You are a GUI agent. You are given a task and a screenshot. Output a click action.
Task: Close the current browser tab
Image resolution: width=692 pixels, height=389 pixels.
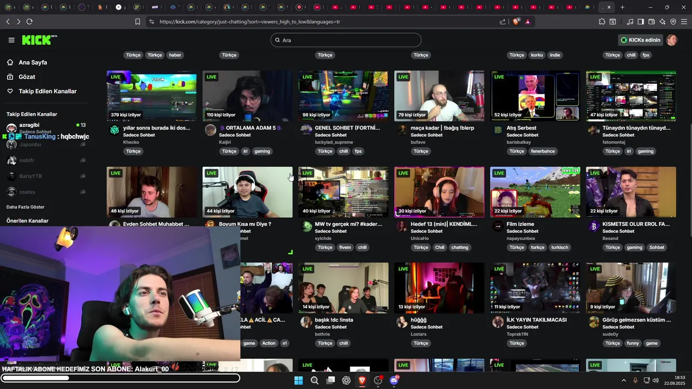pos(609,8)
